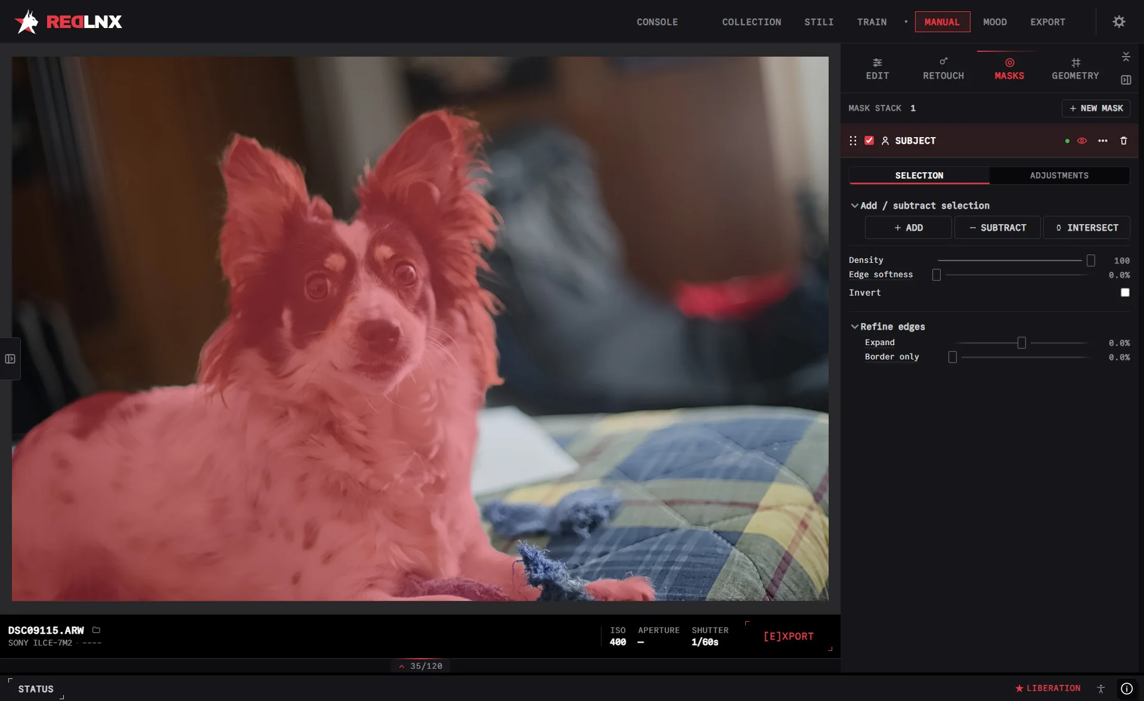Image resolution: width=1144 pixels, height=701 pixels.
Task: Click the accessibility figure icon in status bar
Action: click(x=1101, y=688)
